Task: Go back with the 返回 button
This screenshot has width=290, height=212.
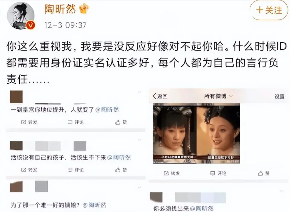Action: point(160,96)
